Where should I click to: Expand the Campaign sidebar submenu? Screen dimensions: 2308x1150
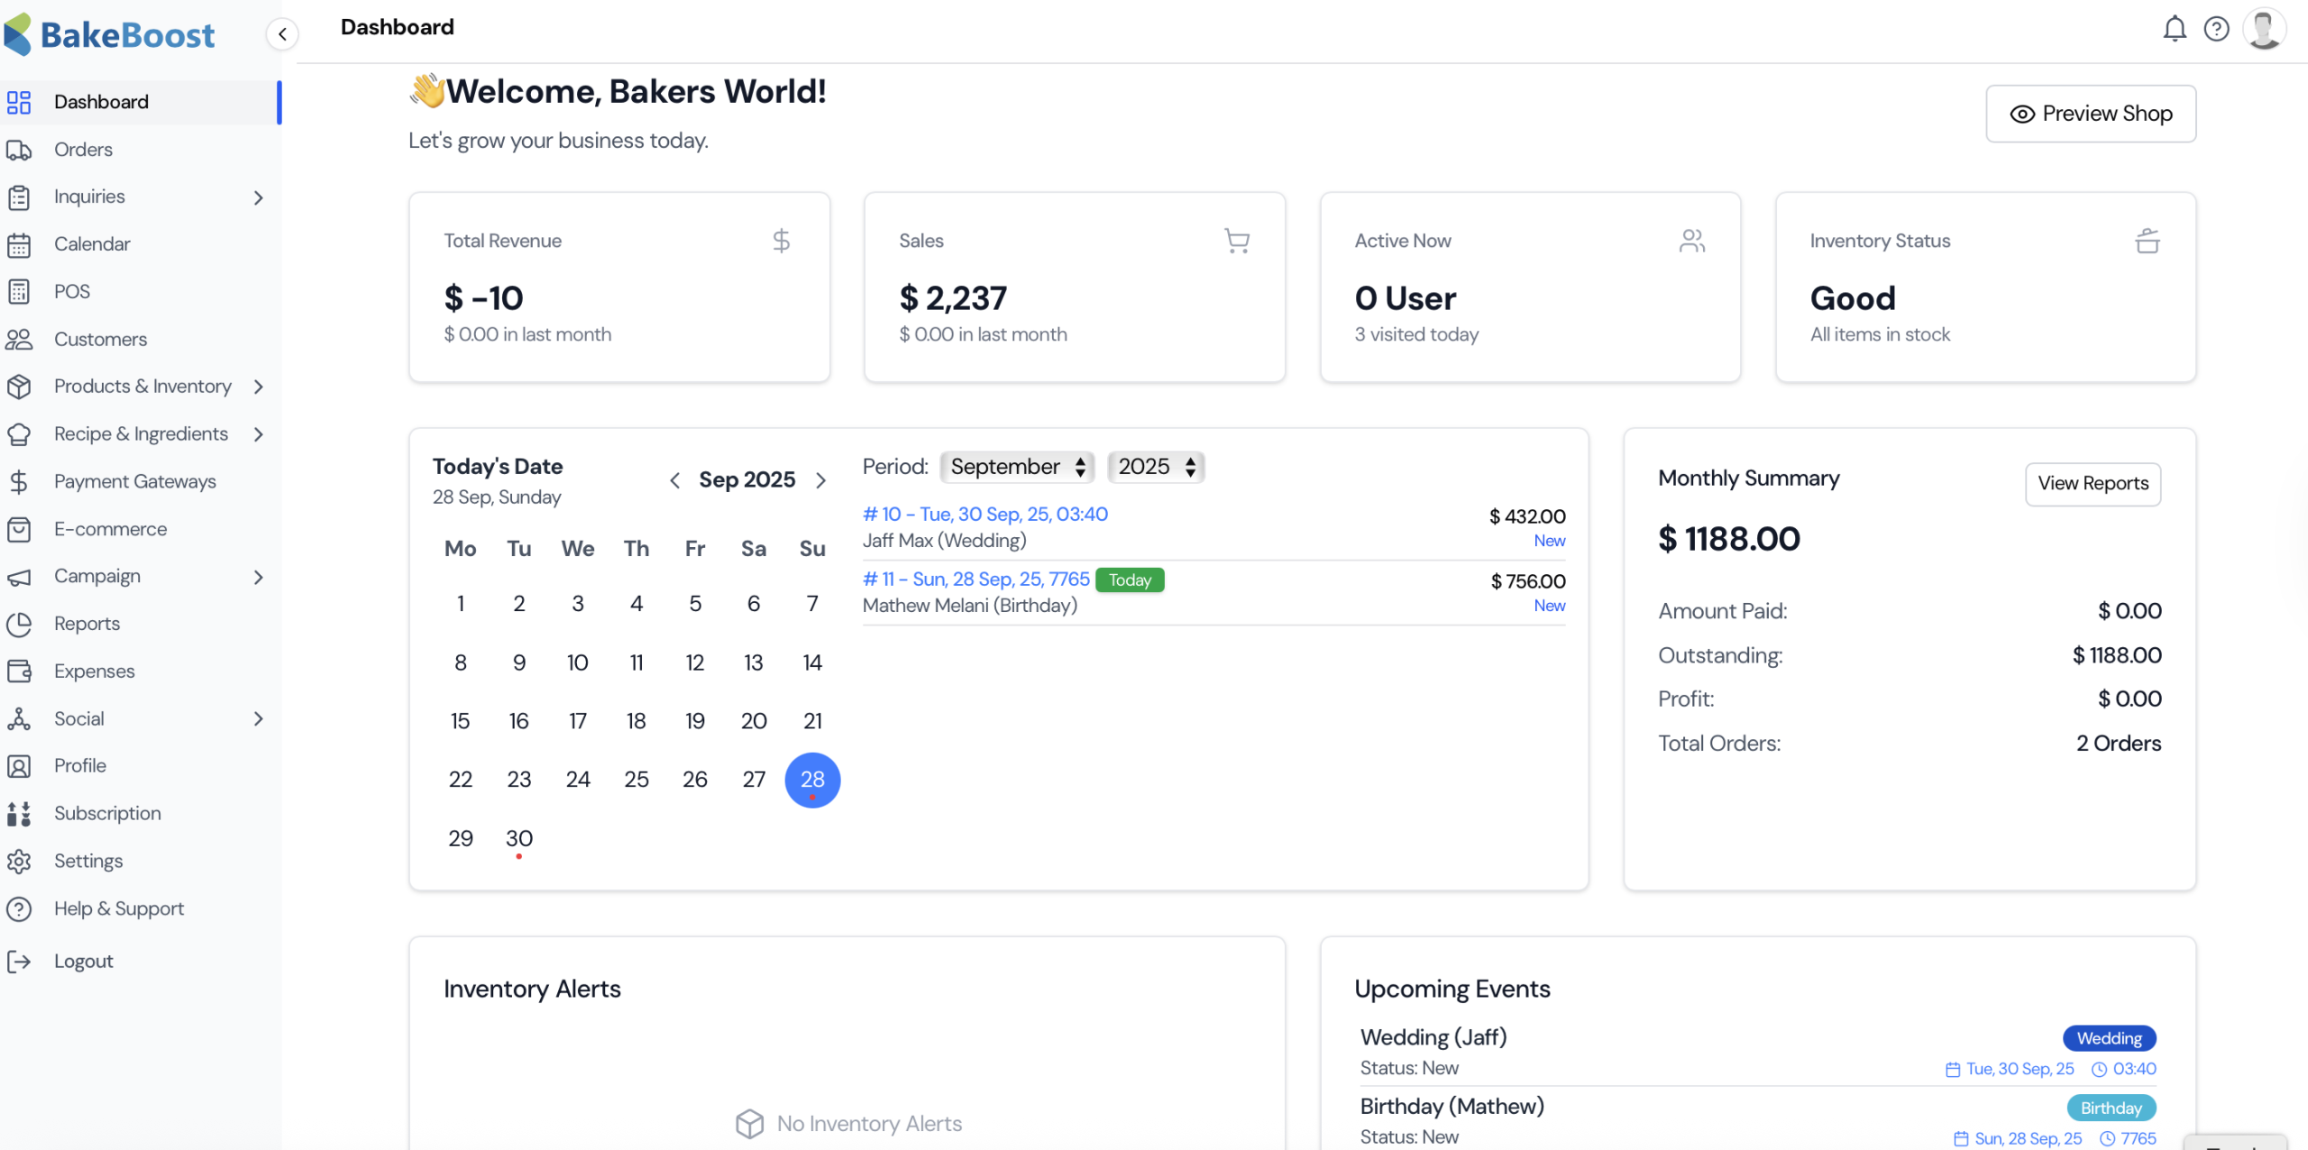(x=260, y=577)
